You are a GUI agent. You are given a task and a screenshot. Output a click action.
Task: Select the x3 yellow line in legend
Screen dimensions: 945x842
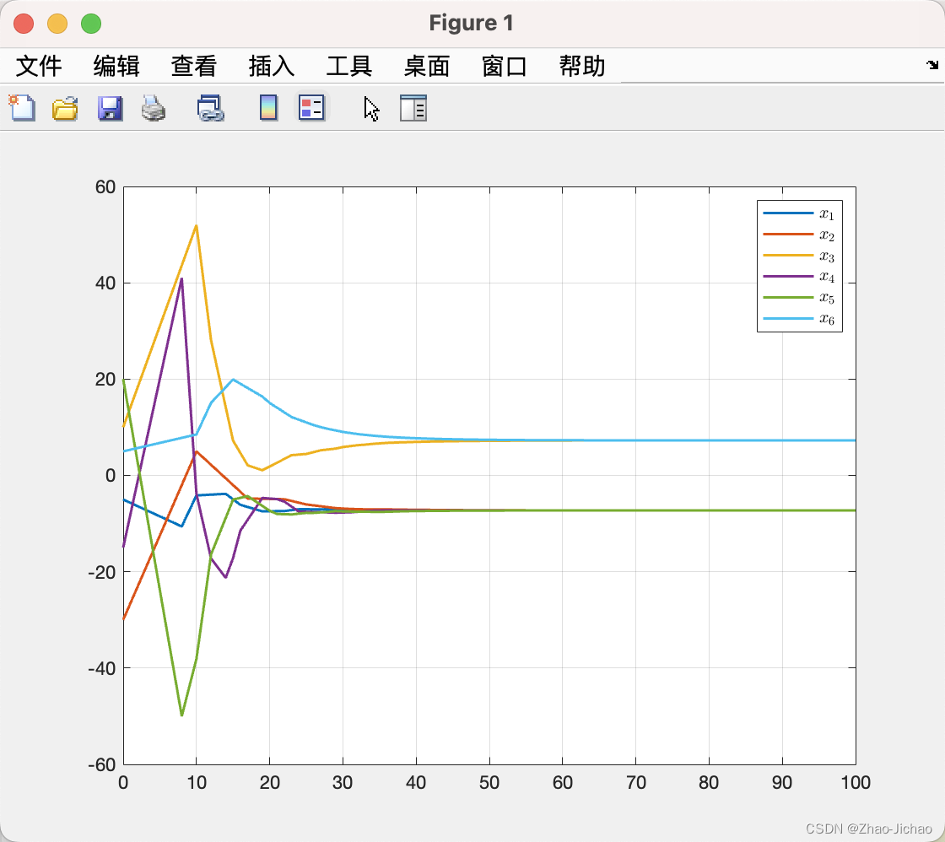[x=799, y=256]
